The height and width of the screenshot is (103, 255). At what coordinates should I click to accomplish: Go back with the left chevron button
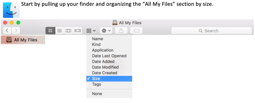tap(7, 31)
